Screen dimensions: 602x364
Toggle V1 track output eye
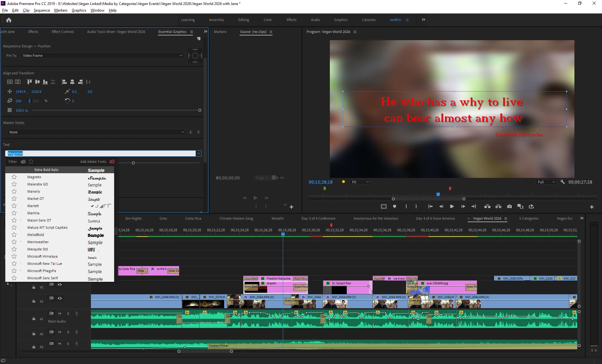pyautogui.click(x=60, y=298)
